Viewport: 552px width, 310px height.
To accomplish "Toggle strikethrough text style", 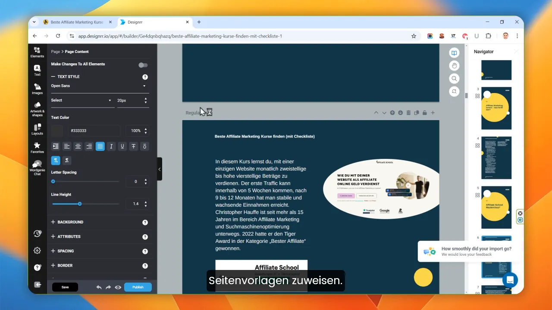I will tap(134, 146).
